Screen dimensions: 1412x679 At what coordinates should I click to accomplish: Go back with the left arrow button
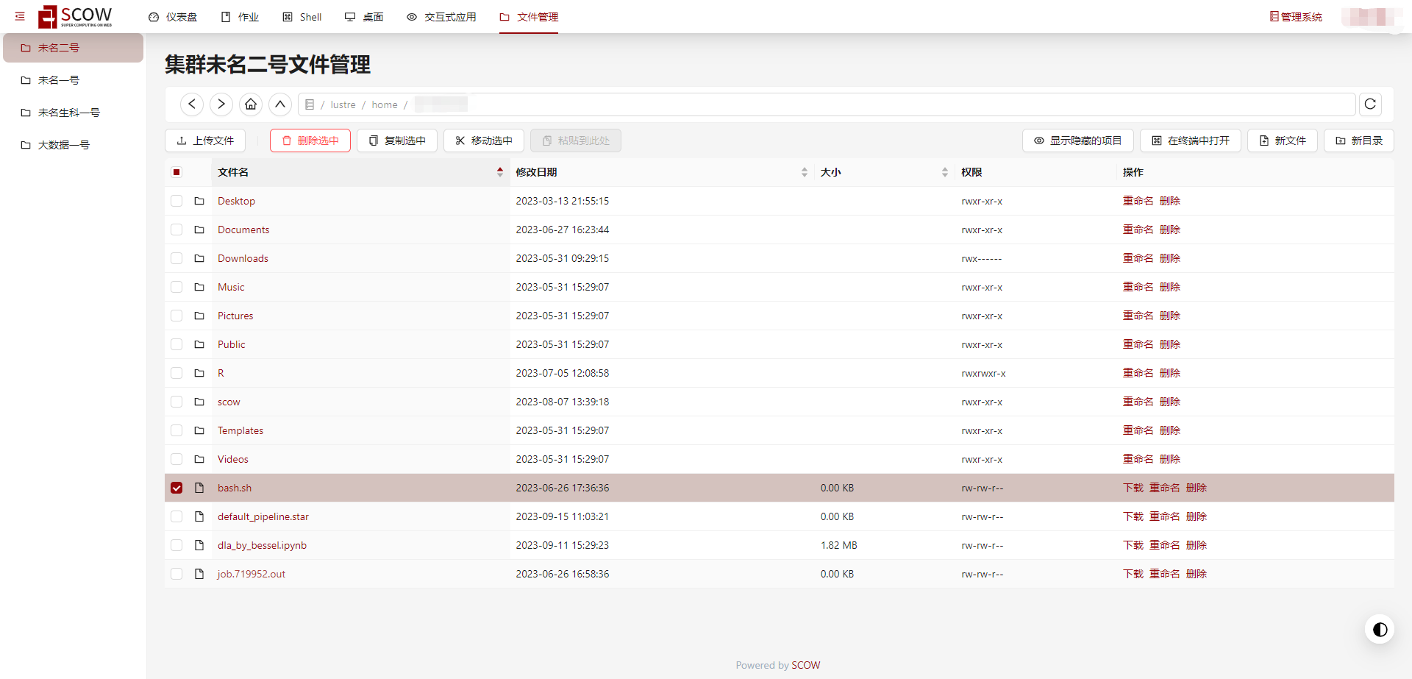tap(192, 104)
